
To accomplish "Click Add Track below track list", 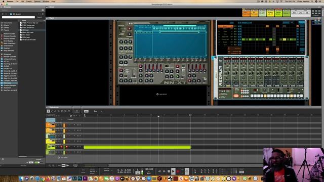I will point(63,157).
